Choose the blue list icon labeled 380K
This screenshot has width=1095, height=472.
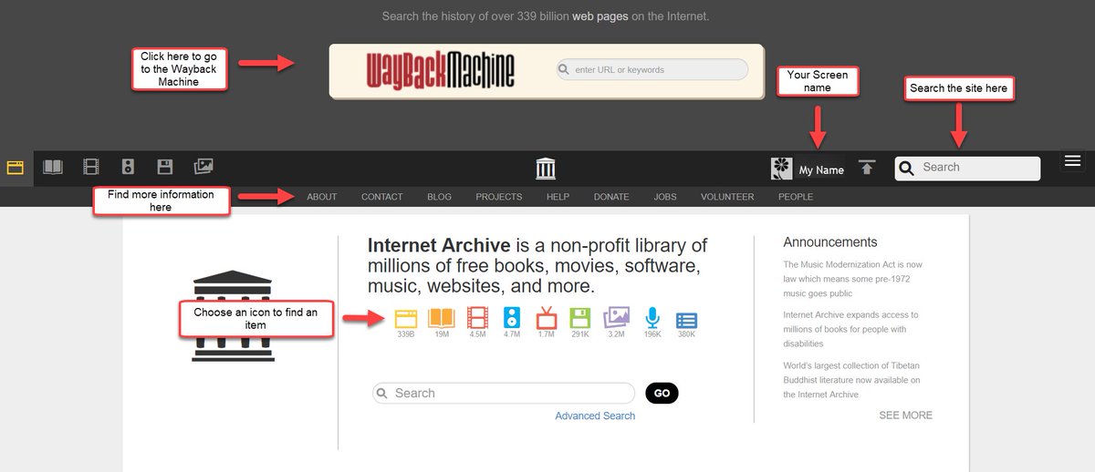[x=686, y=321]
